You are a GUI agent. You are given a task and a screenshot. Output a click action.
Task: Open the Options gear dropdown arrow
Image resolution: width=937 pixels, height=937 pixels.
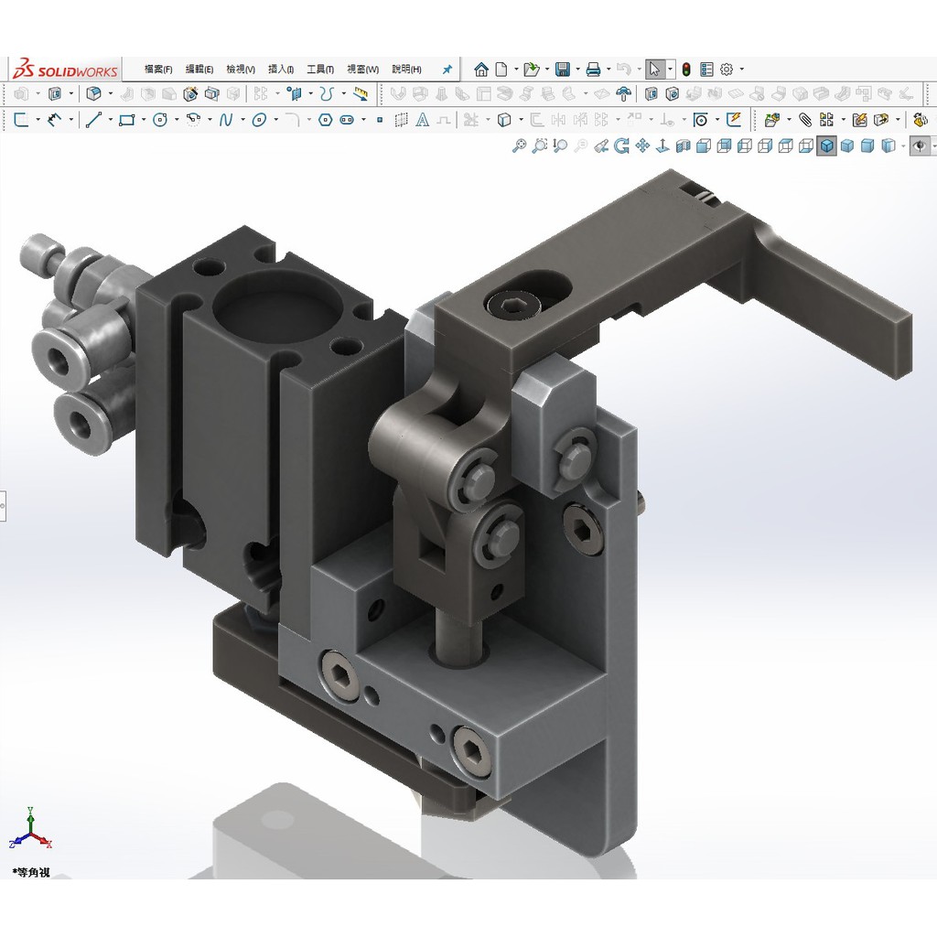[x=741, y=70]
